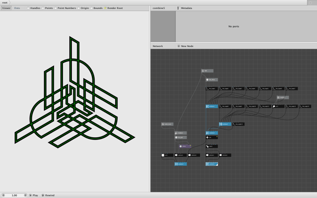Screen dimensions: 317x198
Task: Select the line_angle4 node
Action: coord(251,89)
